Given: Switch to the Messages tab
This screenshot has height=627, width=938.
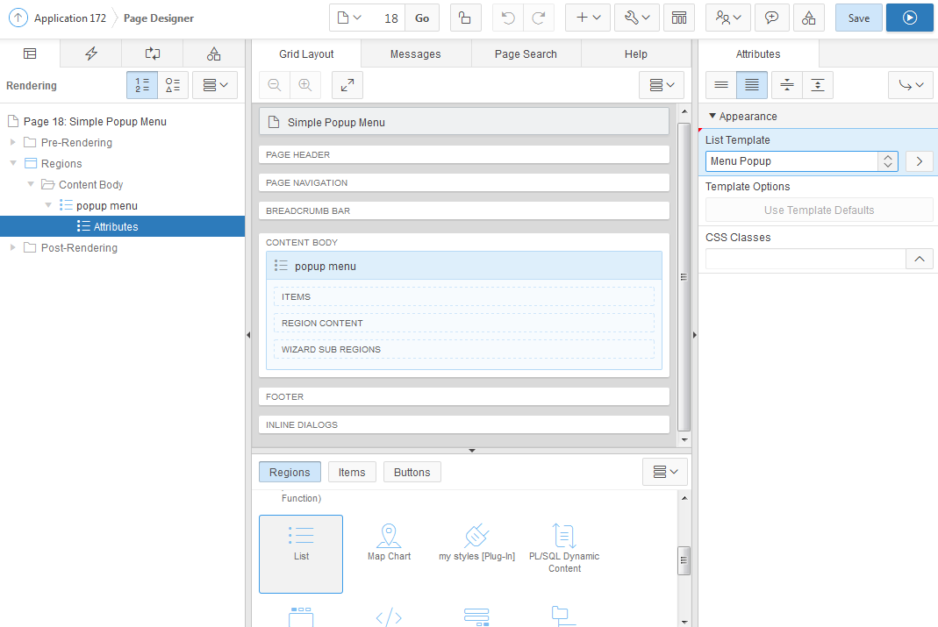Looking at the screenshot, I should (415, 53).
